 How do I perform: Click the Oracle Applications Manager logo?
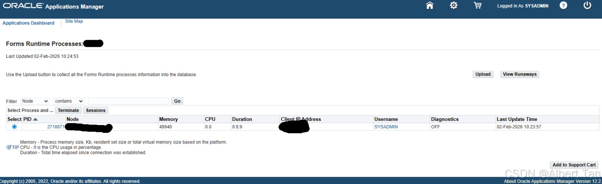[53, 6]
